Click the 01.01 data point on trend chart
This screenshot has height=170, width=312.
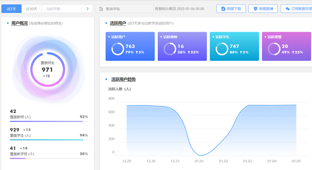(x=199, y=155)
